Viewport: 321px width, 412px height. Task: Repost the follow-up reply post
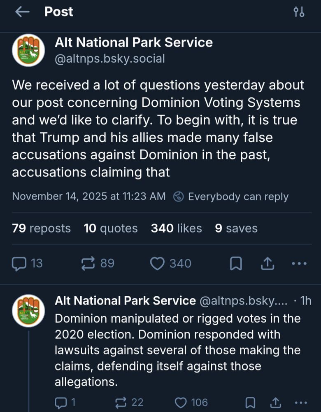pyautogui.click(x=120, y=402)
